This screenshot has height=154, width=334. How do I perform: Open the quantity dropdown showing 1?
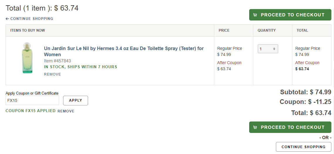click(x=268, y=49)
